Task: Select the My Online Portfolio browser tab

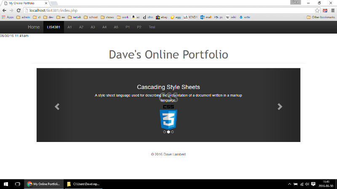Action: (x=25, y=3)
